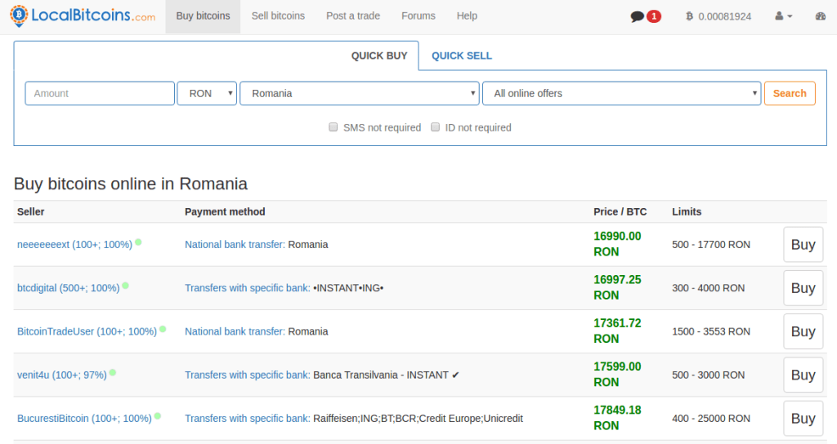
Task: Open the Romania country dropdown
Action: click(x=359, y=93)
